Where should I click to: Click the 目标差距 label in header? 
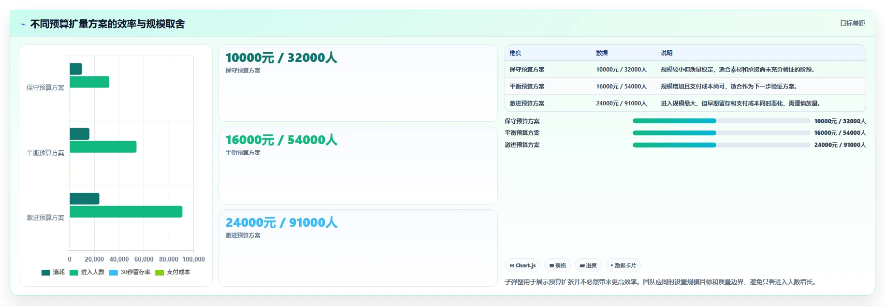tap(852, 23)
